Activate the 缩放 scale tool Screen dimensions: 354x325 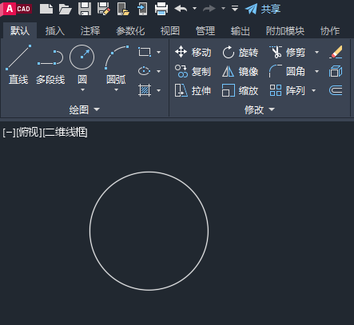[241, 90]
